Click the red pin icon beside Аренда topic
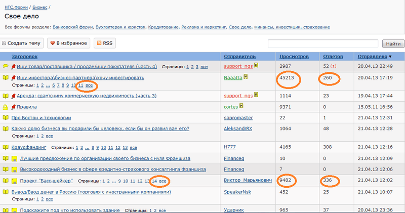Screen dimensions: 405x213 click(x=14, y=96)
